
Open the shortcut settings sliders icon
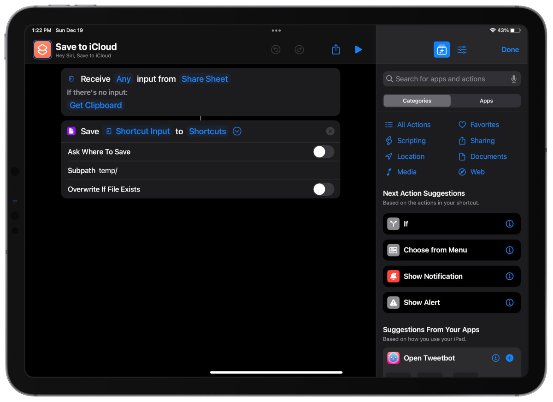pyautogui.click(x=462, y=49)
